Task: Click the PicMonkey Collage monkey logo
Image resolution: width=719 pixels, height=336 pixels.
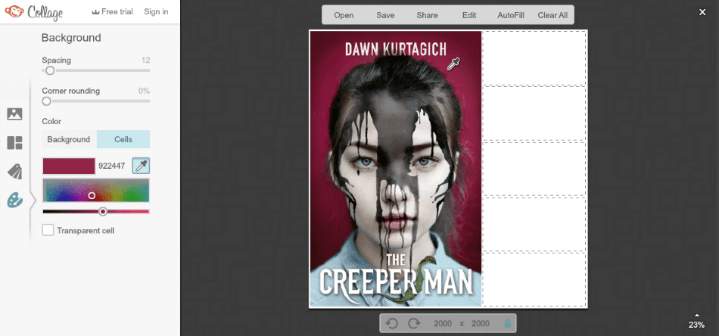Action: [x=14, y=11]
